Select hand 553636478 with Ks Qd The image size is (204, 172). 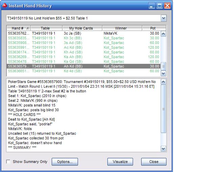83,61
